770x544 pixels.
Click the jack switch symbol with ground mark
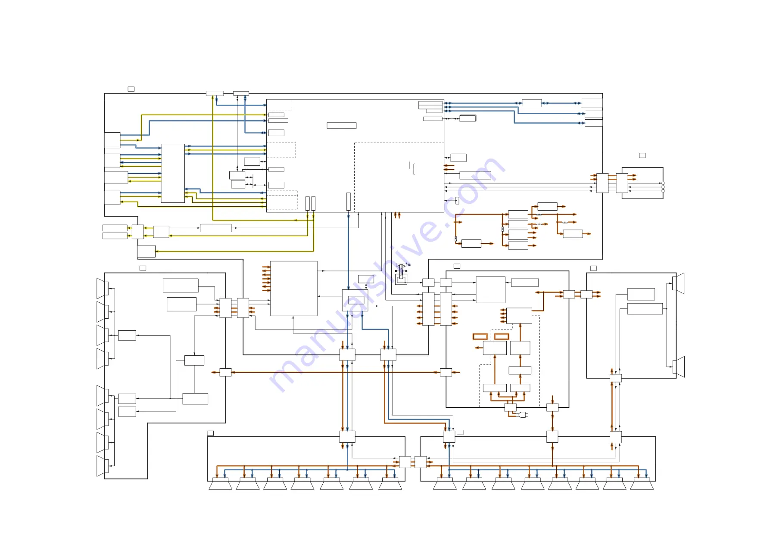coord(402,273)
